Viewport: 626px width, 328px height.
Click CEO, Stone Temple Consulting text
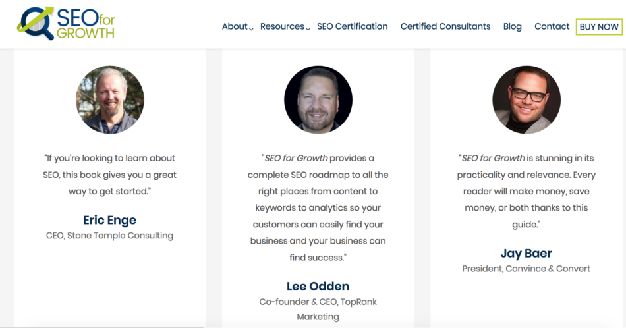109,236
